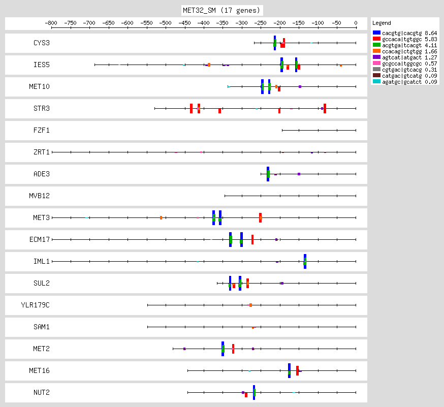Image resolution: width=444 pixels, height=407 pixels.
Task: Open the MVB12 gene label
Action: (40, 196)
